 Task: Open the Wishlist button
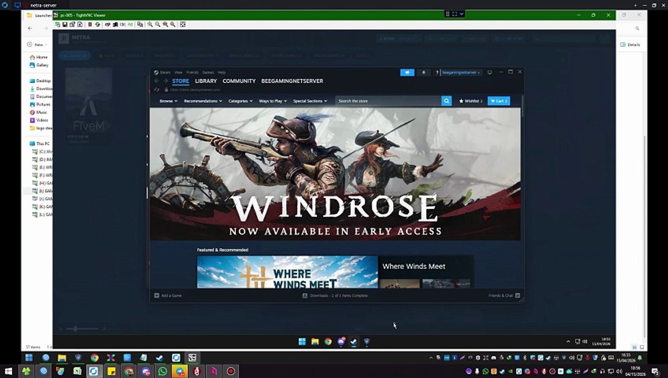[471, 101]
